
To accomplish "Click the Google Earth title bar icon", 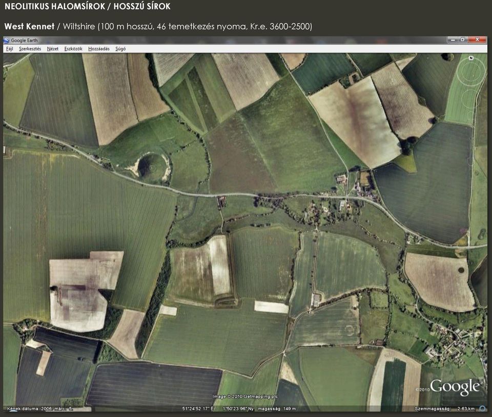I will tap(7, 40).
